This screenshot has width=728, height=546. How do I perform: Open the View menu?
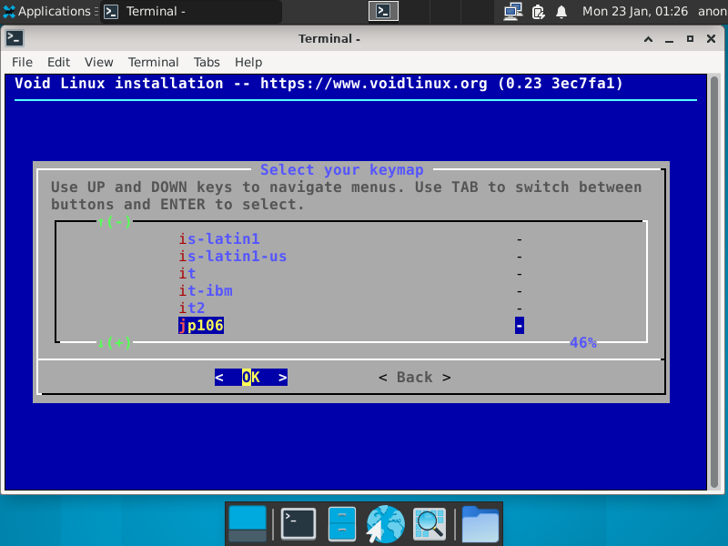click(x=98, y=62)
